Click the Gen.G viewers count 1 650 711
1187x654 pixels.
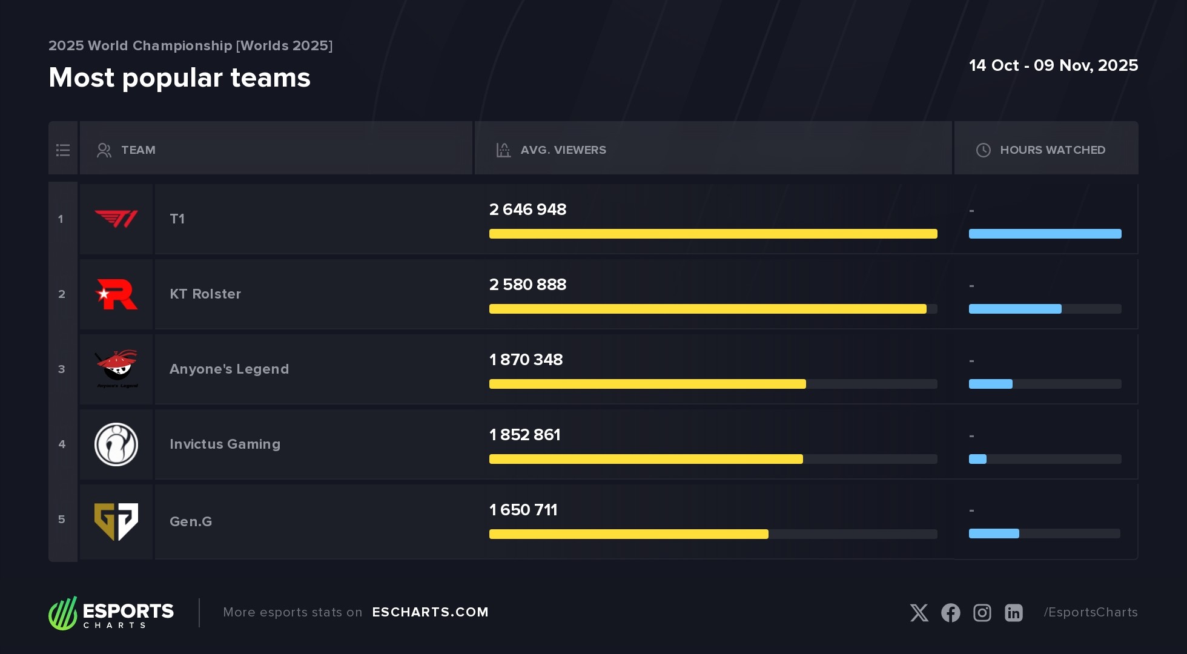(x=523, y=510)
